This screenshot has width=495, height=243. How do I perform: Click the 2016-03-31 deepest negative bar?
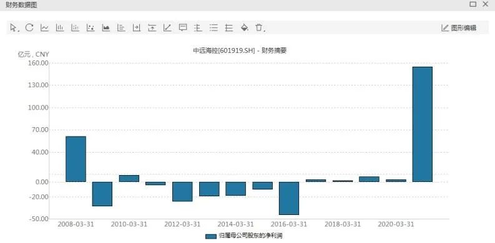point(289,198)
